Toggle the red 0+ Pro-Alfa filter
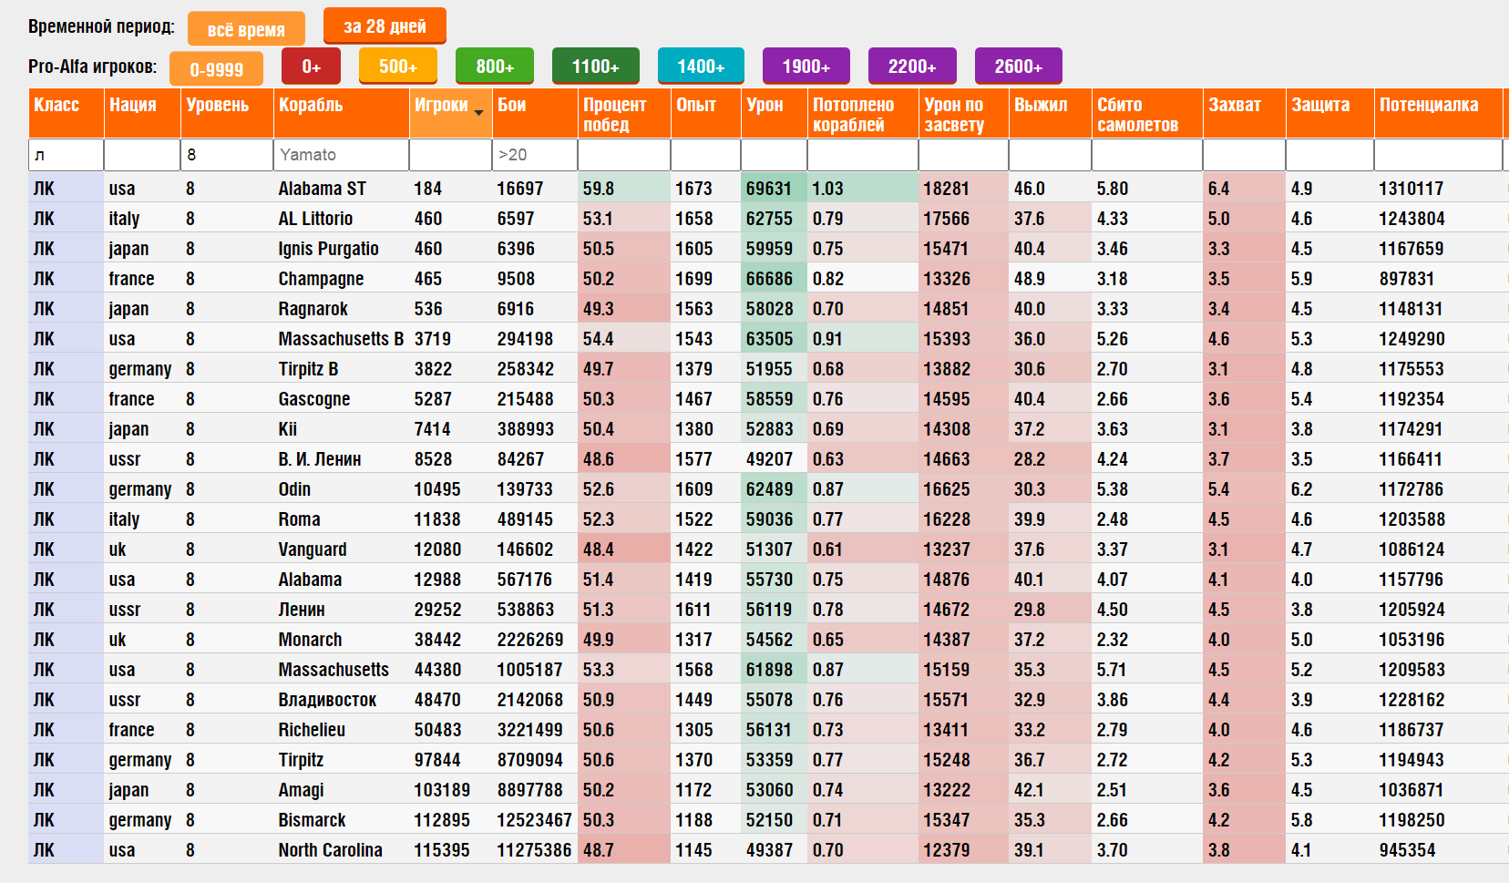Viewport: 1509px width, 883px height. pyautogui.click(x=312, y=67)
